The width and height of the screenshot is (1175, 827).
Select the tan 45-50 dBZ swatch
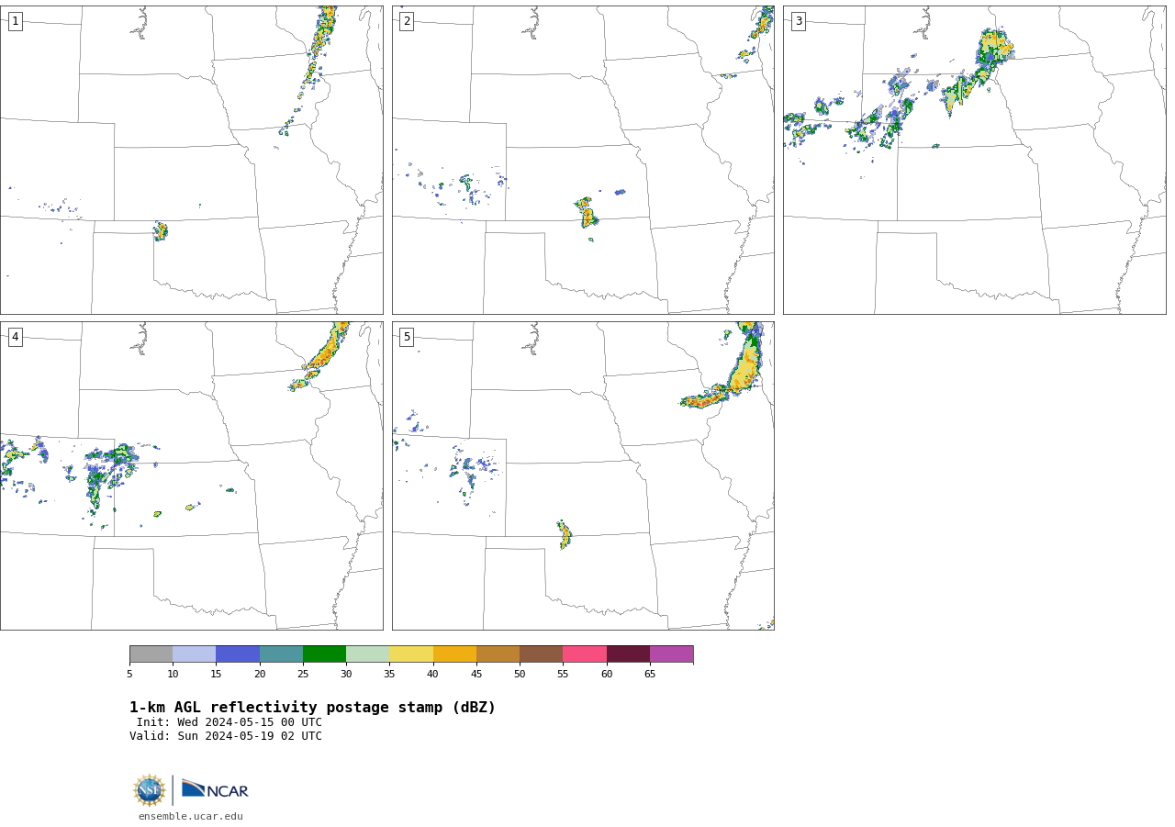[x=498, y=654]
